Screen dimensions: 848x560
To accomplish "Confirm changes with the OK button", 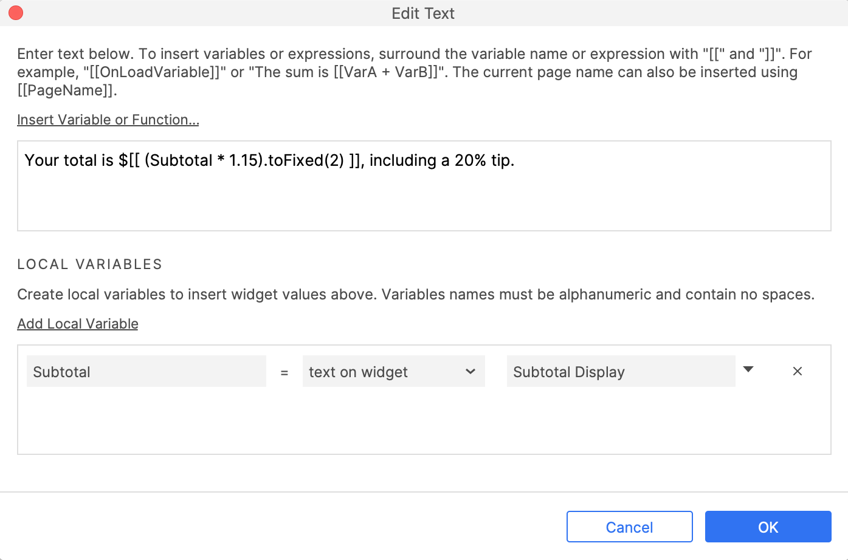I will click(768, 527).
